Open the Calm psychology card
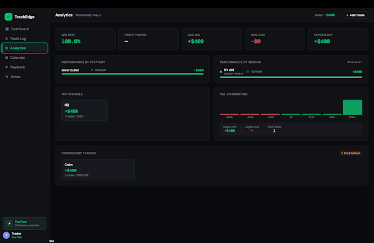This screenshot has height=243, width=374. click(x=98, y=170)
